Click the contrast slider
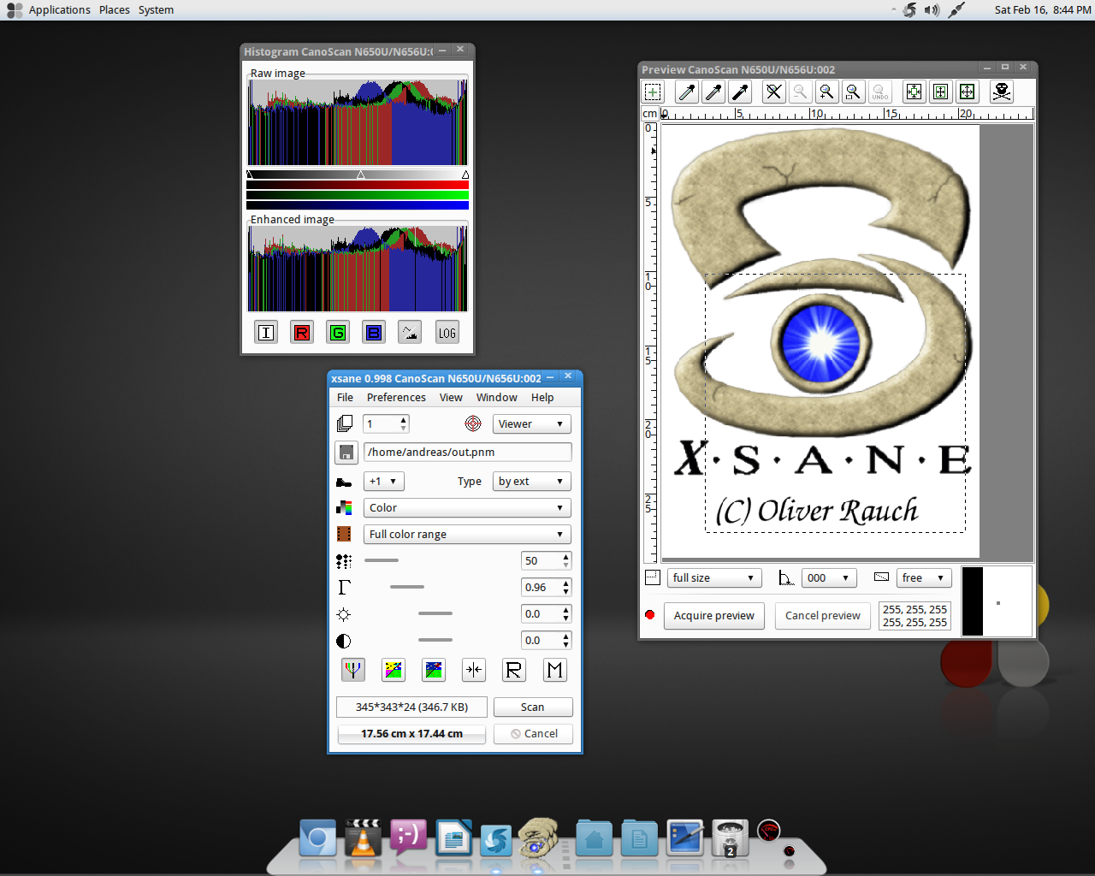 pyautogui.click(x=437, y=640)
